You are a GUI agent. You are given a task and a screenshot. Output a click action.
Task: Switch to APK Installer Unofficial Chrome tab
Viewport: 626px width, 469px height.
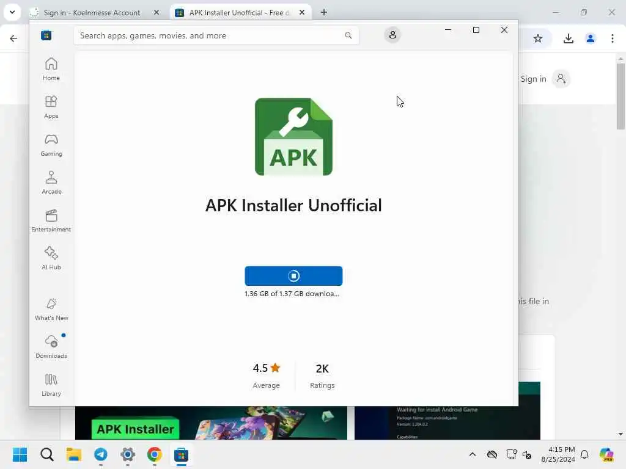[x=239, y=13]
